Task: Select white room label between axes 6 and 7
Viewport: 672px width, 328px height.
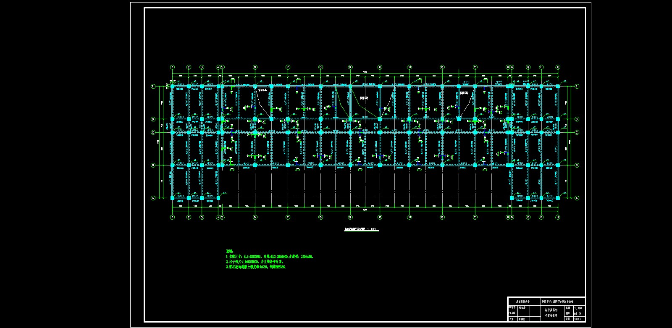Action: pyautogui.click(x=262, y=90)
